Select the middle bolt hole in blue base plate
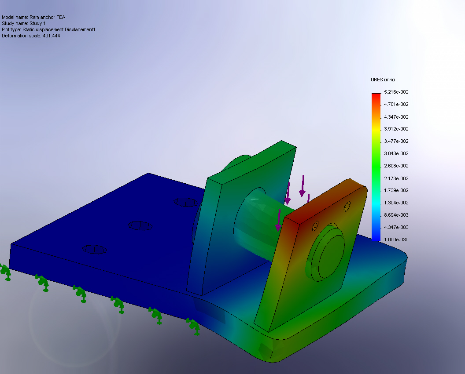 pyautogui.click(x=140, y=225)
